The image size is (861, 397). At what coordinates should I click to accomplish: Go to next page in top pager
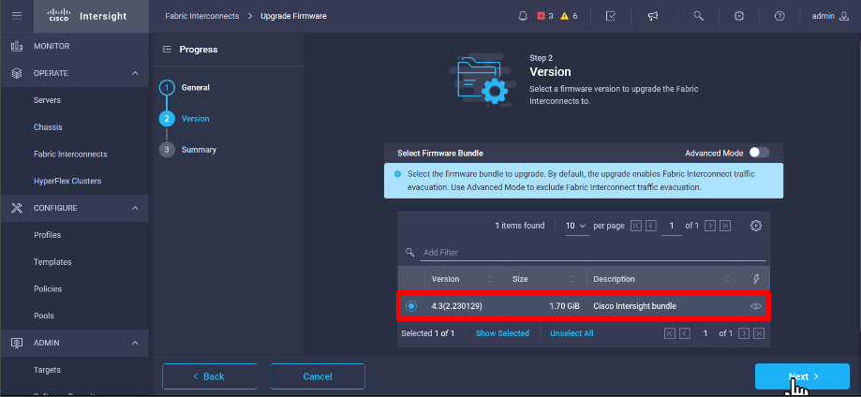coord(710,226)
